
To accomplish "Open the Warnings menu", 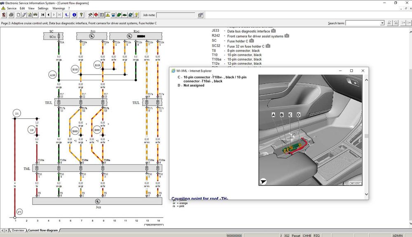I will (x=59, y=8).
